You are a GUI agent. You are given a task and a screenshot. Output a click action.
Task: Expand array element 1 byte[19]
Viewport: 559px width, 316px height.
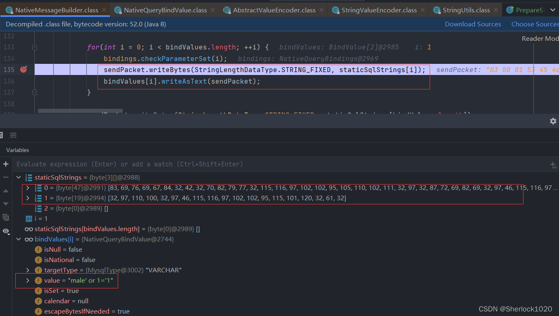28,198
